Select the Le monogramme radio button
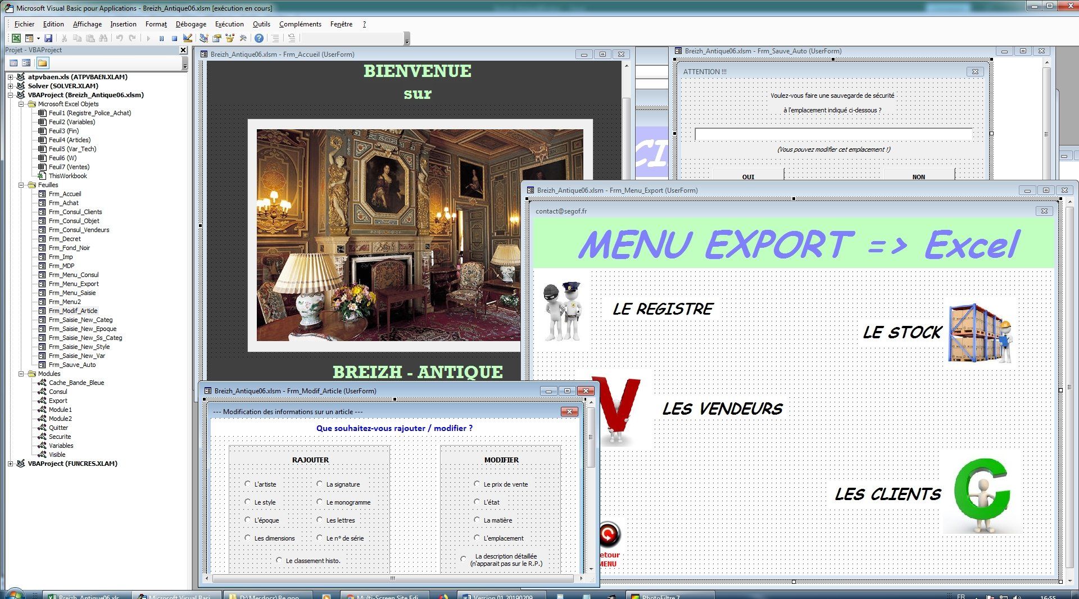Viewport: 1079px width, 599px height. tap(320, 502)
